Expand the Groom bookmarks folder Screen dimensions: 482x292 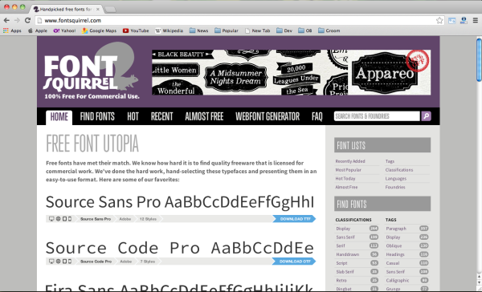329,30
